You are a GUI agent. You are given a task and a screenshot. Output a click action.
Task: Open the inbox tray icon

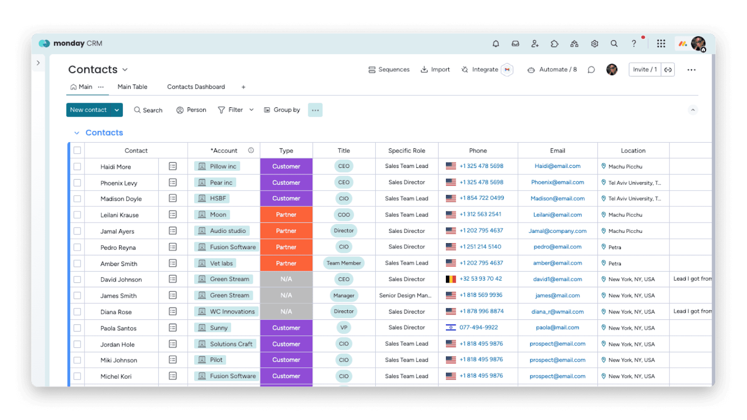click(515, 43)
